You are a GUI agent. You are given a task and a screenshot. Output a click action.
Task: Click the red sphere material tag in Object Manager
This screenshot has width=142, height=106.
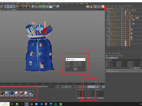(132, 39)
